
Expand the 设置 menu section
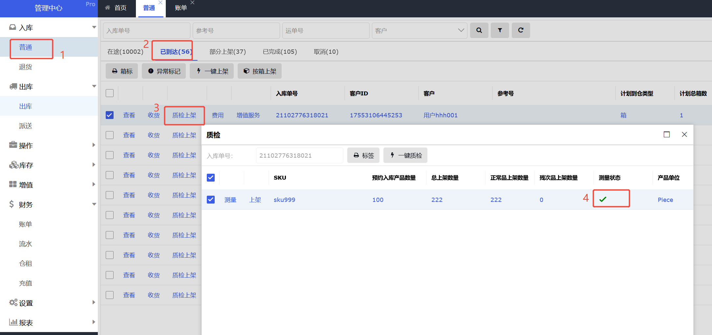pyautogui.click(x=94, y=302)
